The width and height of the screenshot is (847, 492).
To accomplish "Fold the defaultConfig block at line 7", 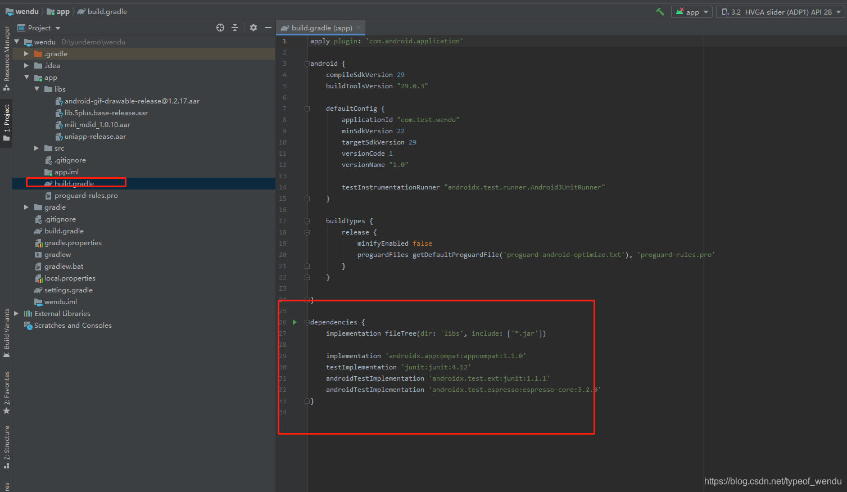I will (x=307, y=109).
